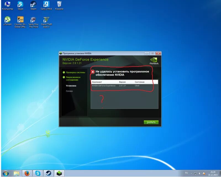The height and width of the screenshot is (177, 221).
Task: Select Grand Theft Auto V shortcut
Action: pos(46,22)
